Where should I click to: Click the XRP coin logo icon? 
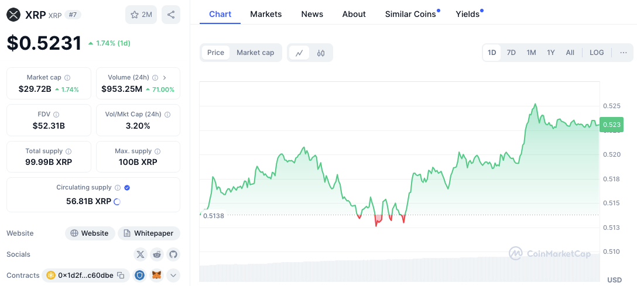click(x=14, y=15)
